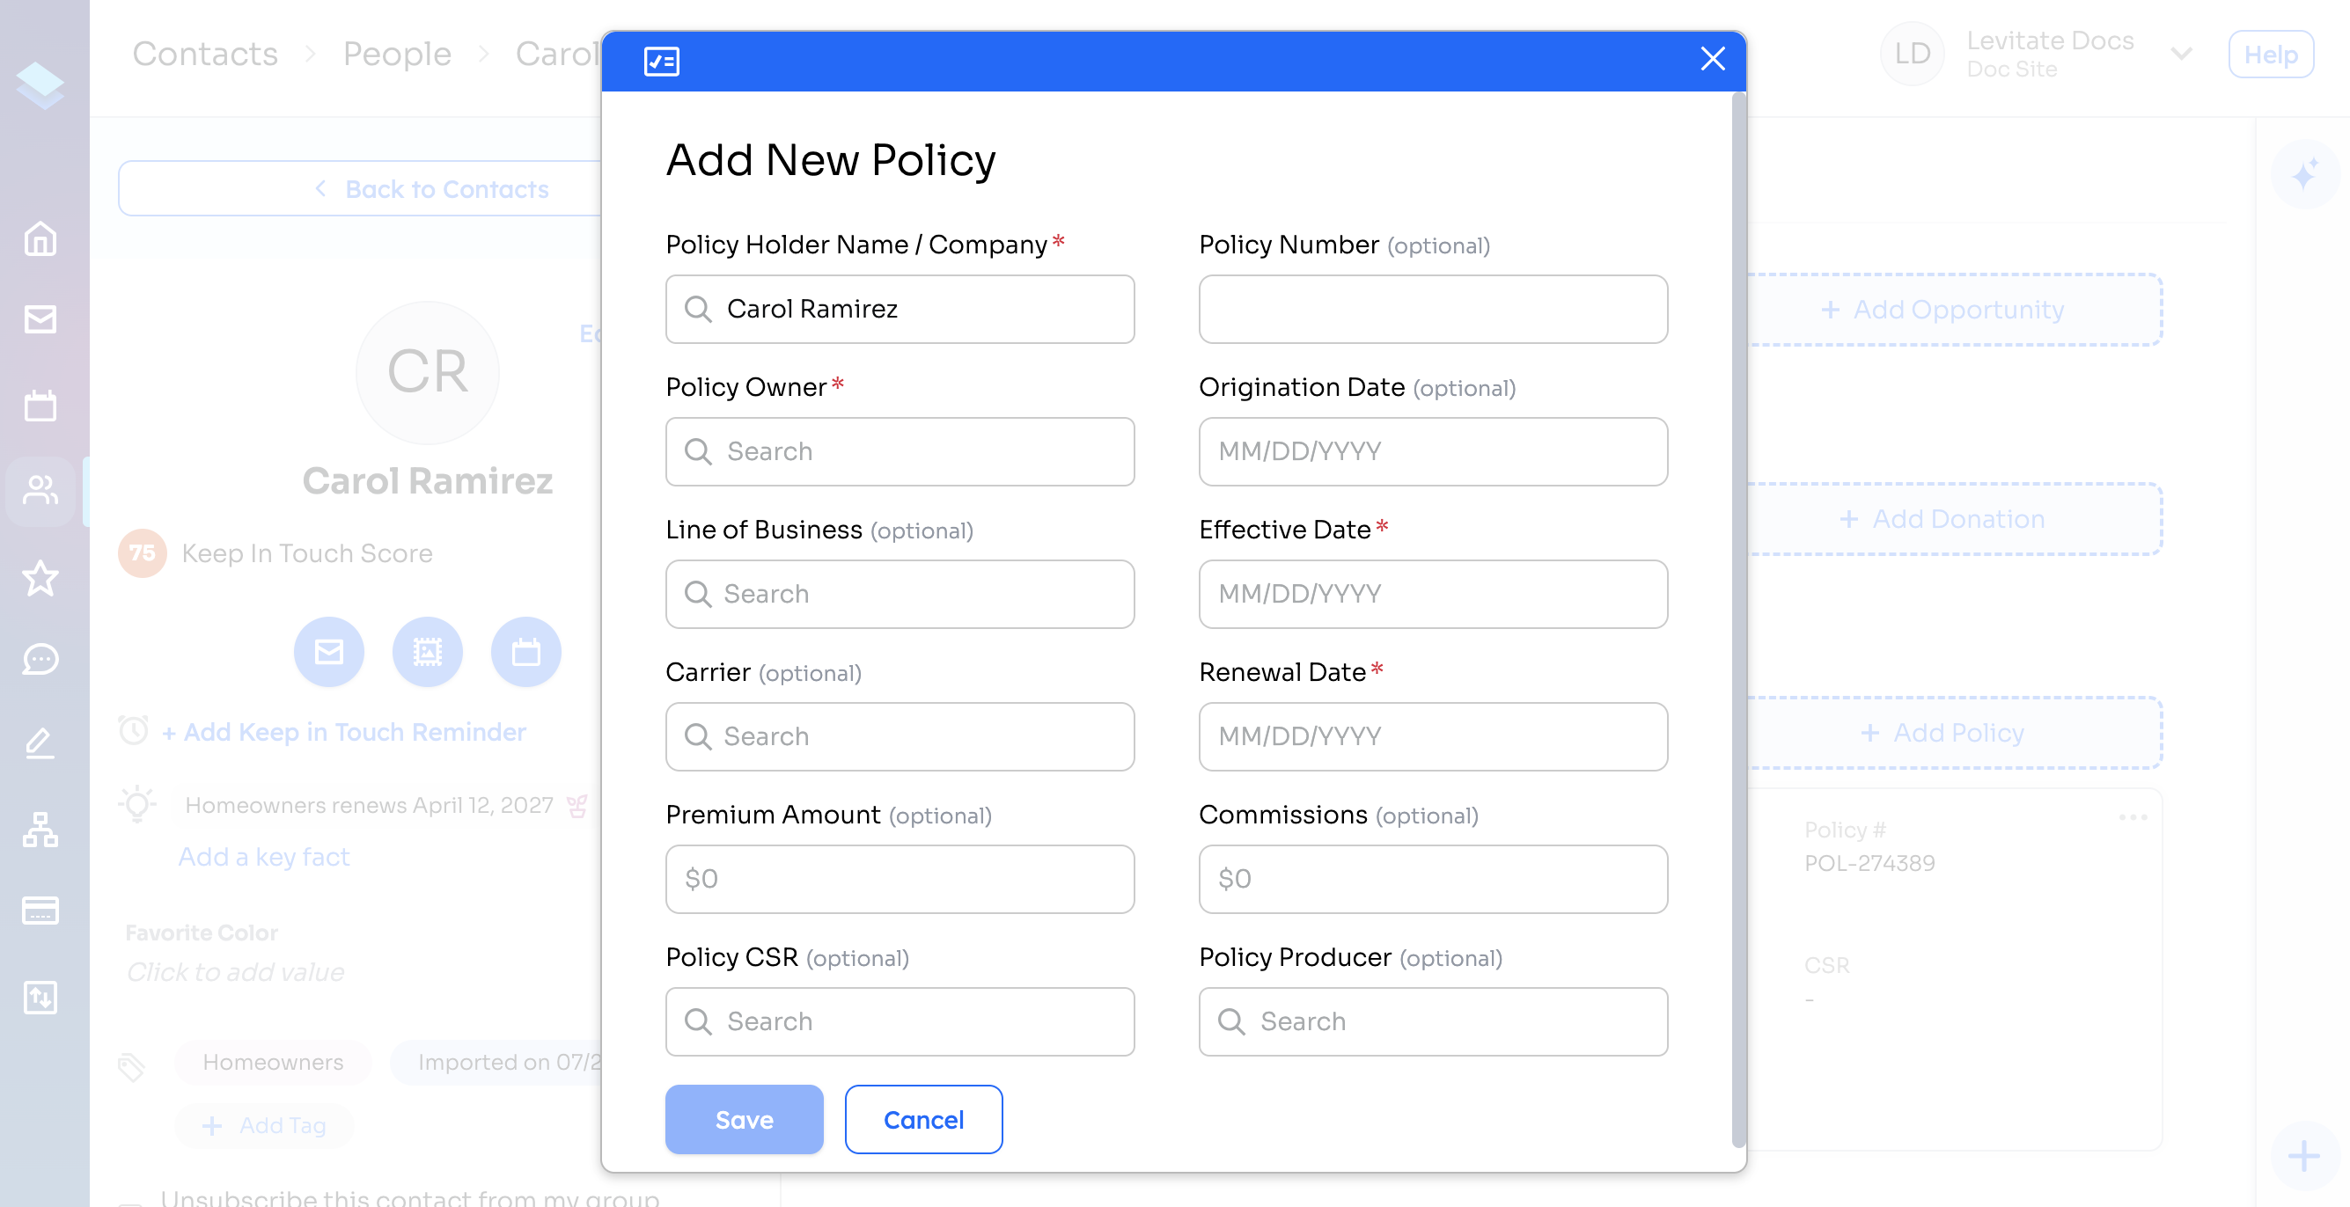
Task: Open the calendar icon in sidebar
Action: [40, 406]
